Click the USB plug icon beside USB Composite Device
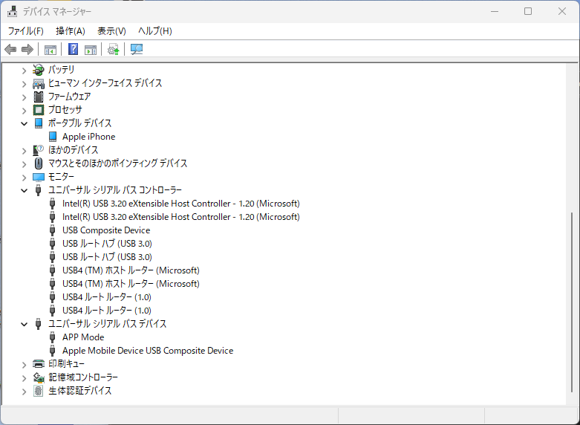This screenshot has height=425, width=580. (x=53, y=230)
